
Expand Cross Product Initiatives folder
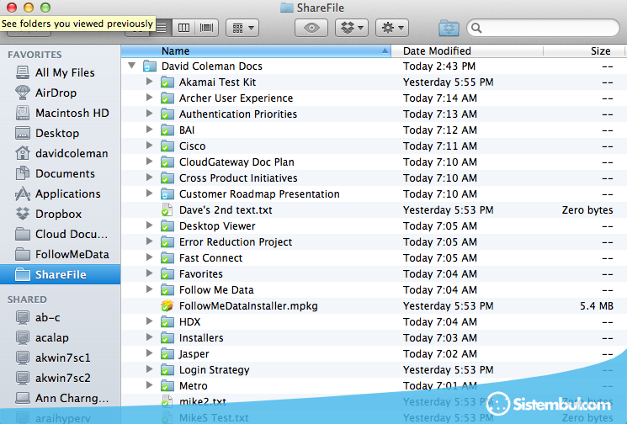[x=149, y=178]
